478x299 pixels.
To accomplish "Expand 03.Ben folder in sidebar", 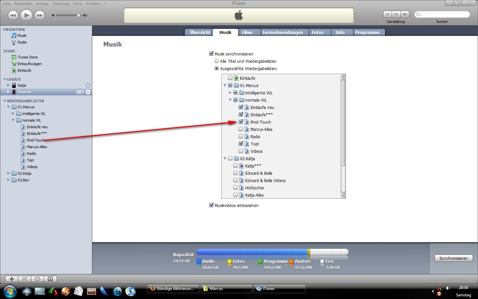I will pyautogui.click(x=9, y=180).
